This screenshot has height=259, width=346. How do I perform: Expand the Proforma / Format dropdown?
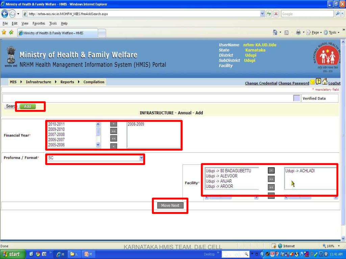pos(141,158)
